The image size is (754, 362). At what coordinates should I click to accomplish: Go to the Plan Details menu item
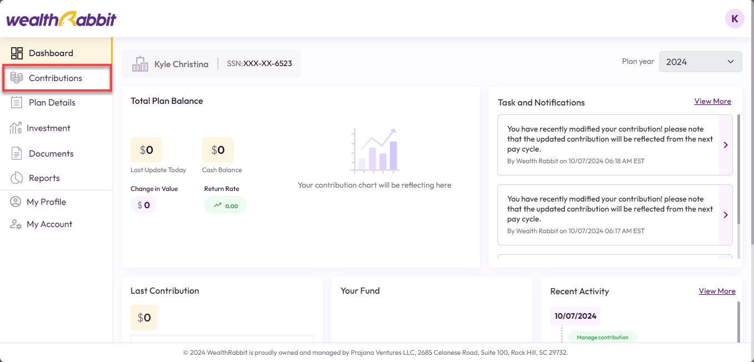[52, 103]
